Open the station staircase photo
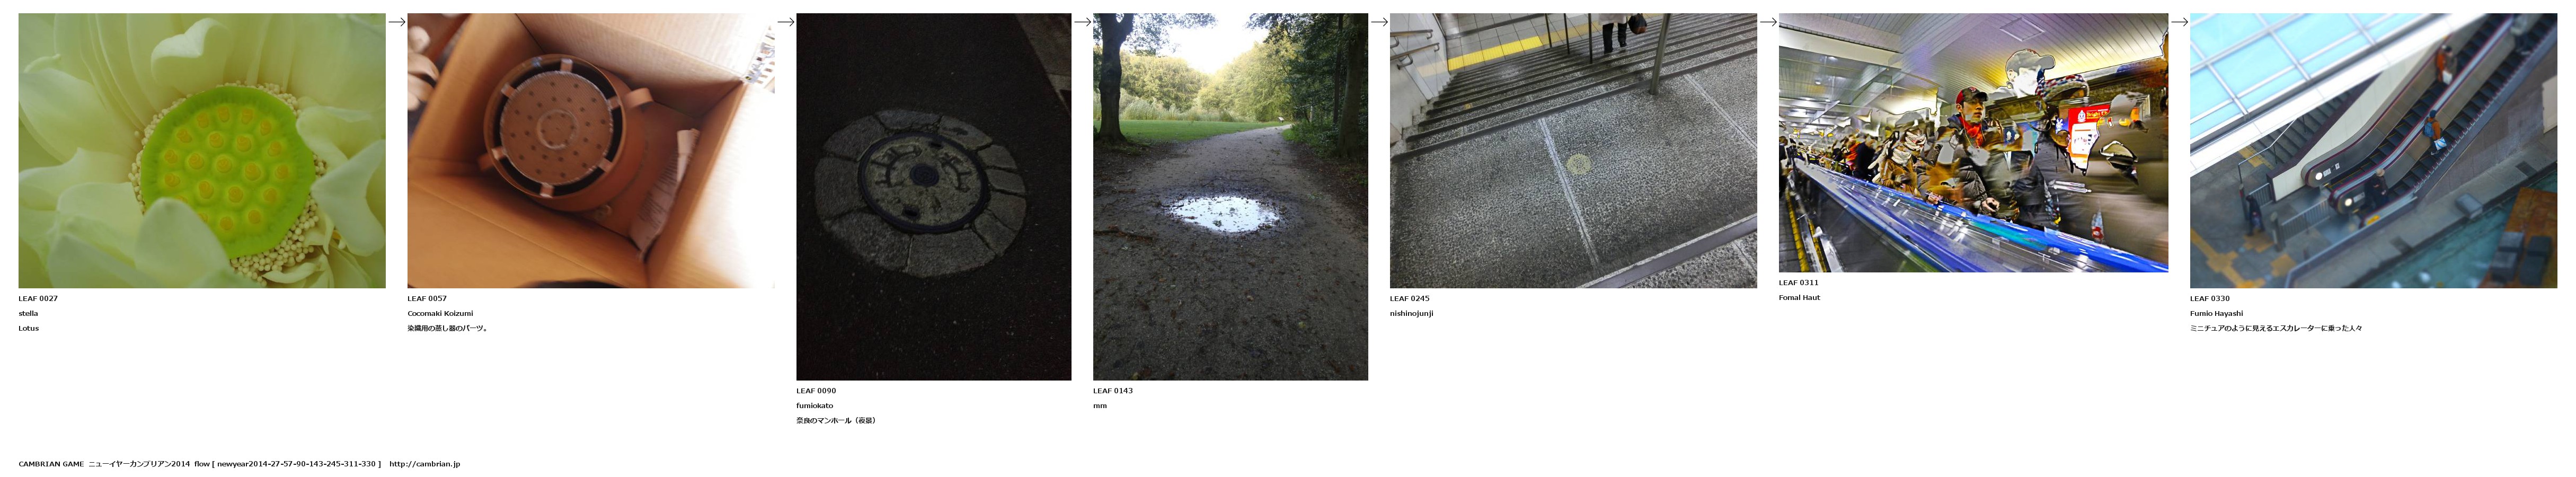 pos(1573,151)
